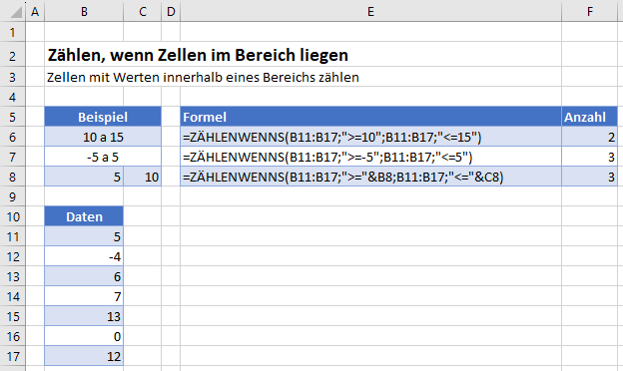The height and width of the screenshot is (371, 623).
Task: Select cell '-5 a 5'
Action: point(103,157)
